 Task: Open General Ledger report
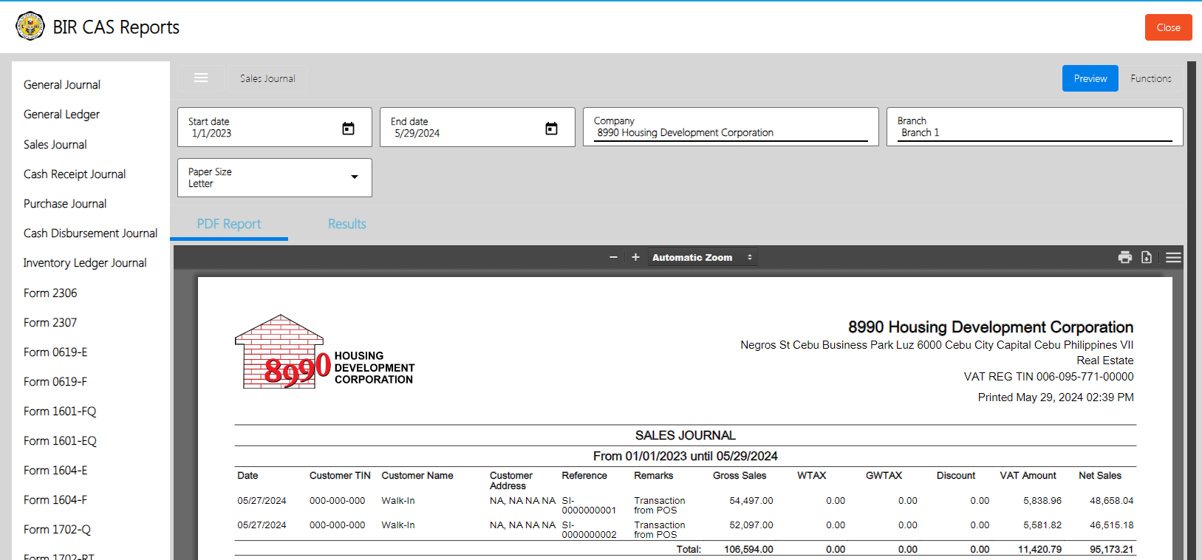coord(61,115)
